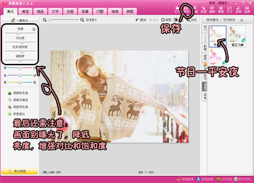The image size is (254, 183).
Task: Open 美化教程 (Beautify tutorial) button
Action: 19,171
